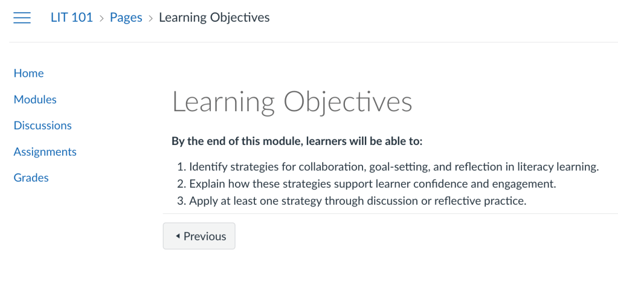This screenshot has height=285, width=618.
Task: Click the horizontal line below the breadcrumbs
Action: pyautogui.click(x=314, y=42)
